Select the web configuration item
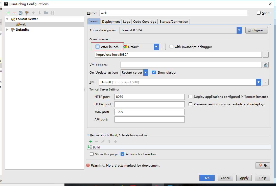 (x=45, y=24)
